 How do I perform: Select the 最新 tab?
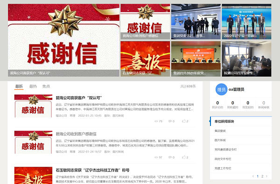point(19,86)
